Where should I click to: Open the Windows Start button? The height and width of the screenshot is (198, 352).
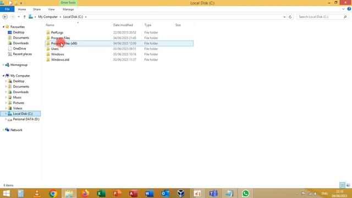coord(6,193)
